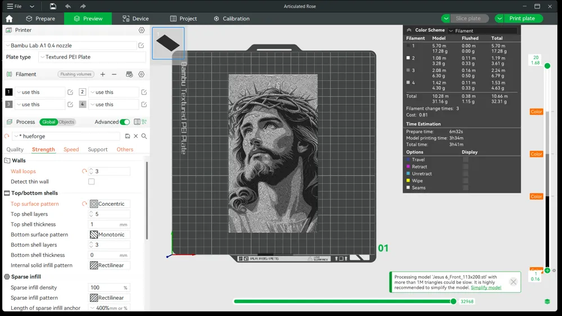Open the Speed settings tab
The image size is (562, 316).
pos(71,150)
